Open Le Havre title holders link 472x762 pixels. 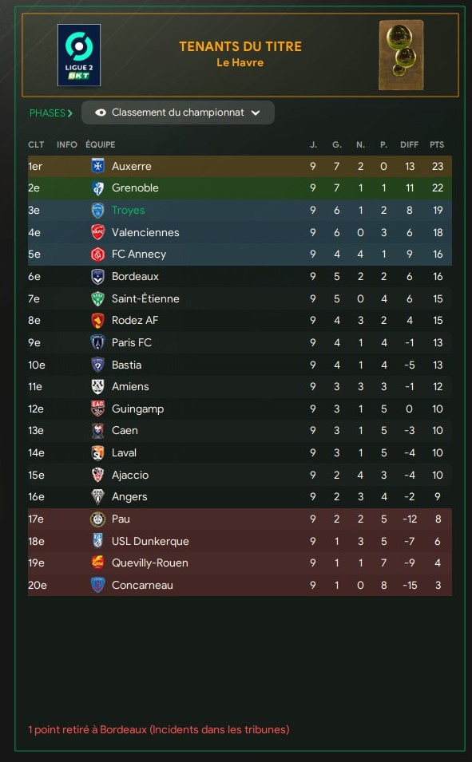240,62
